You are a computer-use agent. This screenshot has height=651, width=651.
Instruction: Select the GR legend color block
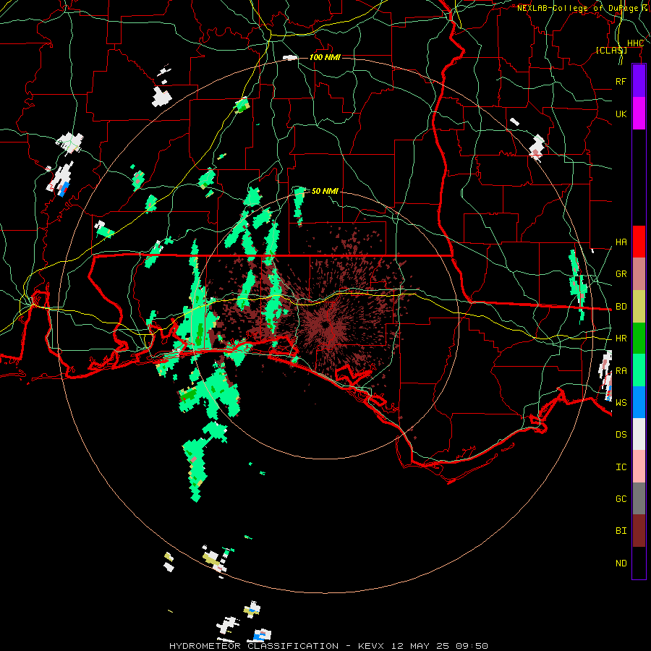(639, 274)
